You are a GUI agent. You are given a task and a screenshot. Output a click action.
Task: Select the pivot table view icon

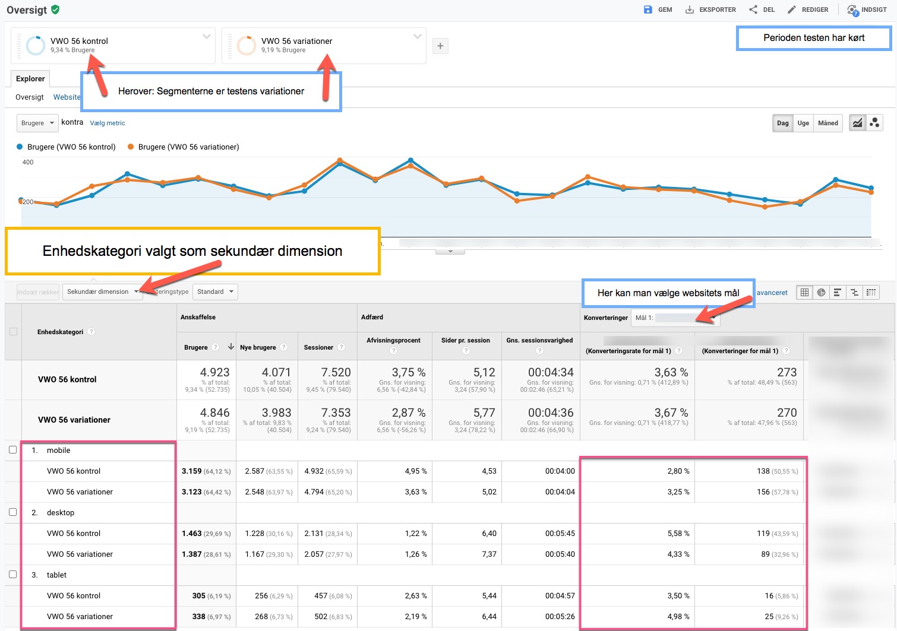(871, 292)
